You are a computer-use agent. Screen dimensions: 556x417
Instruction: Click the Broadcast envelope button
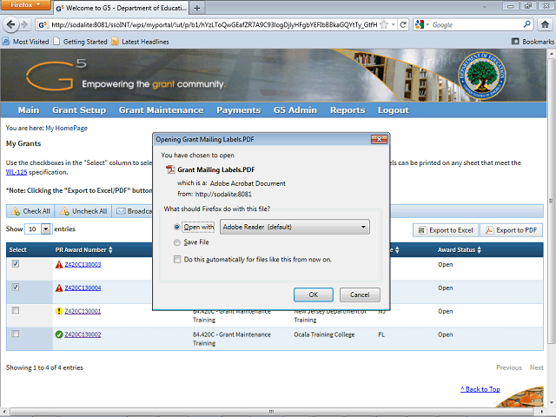coord(133,211)
